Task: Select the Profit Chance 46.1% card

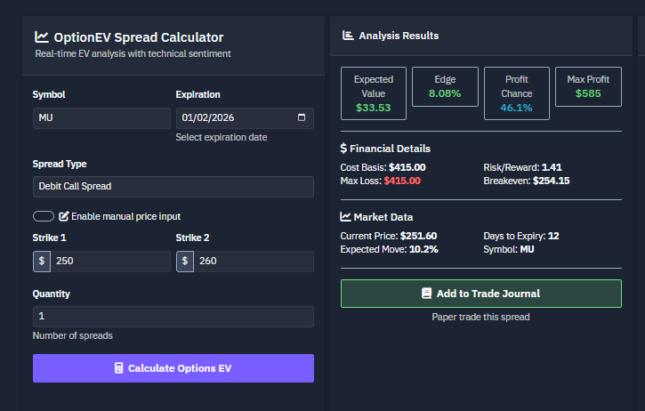Action: (x=517, y=93)
